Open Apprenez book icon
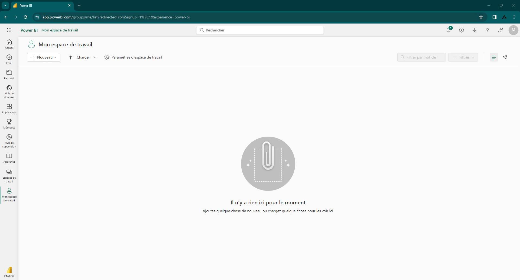 (x=9, y=158)
